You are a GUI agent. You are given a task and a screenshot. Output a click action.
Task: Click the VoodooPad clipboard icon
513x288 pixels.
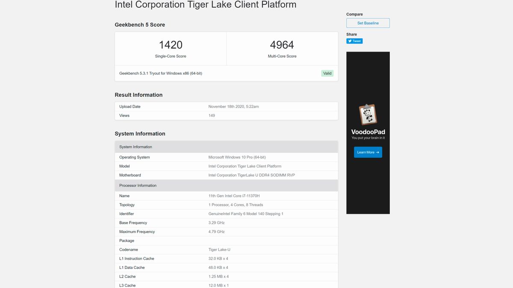pos(368,115)
